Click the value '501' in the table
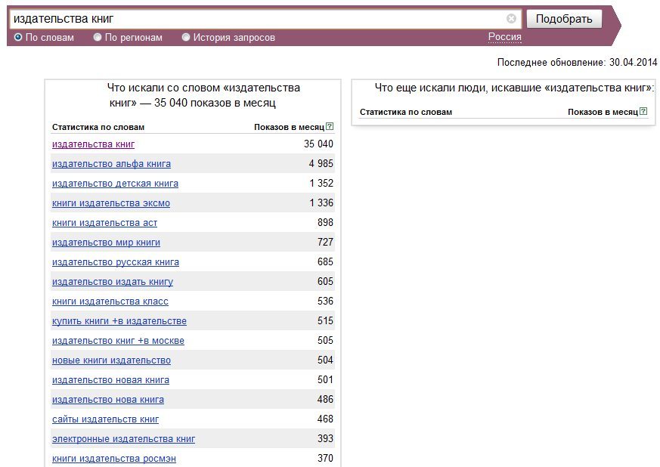Screen dimensions: 660x467 (x=325, y=379)
